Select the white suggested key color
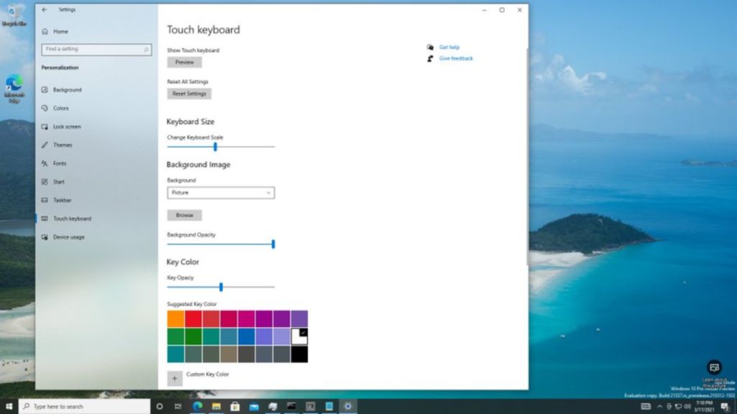The image size is (737, 414). pyautogui.click(x=299, y=336)
